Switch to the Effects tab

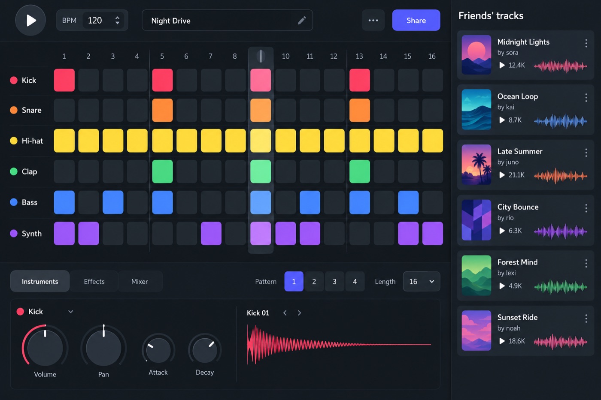click(x=94, y=281)
